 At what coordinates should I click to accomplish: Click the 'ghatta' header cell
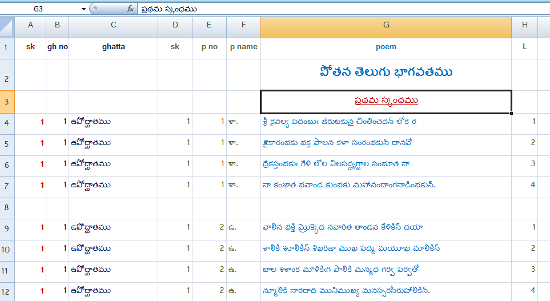pyautogui.click(x=113, y=47)
